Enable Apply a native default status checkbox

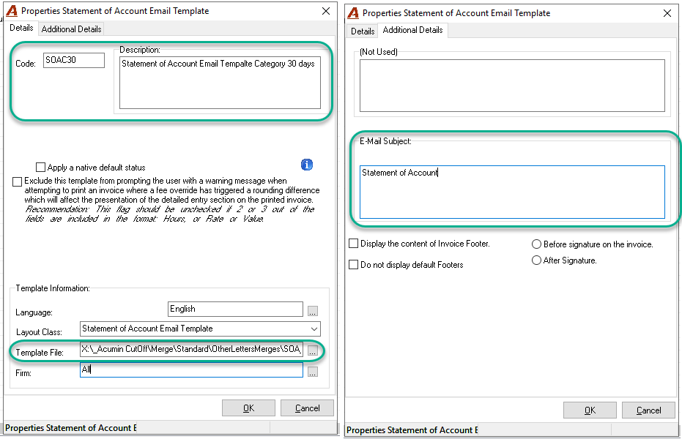(x=40, y=167)
